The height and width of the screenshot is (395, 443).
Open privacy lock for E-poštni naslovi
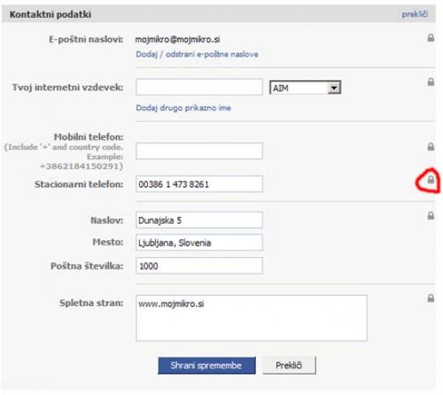(431, 37)
